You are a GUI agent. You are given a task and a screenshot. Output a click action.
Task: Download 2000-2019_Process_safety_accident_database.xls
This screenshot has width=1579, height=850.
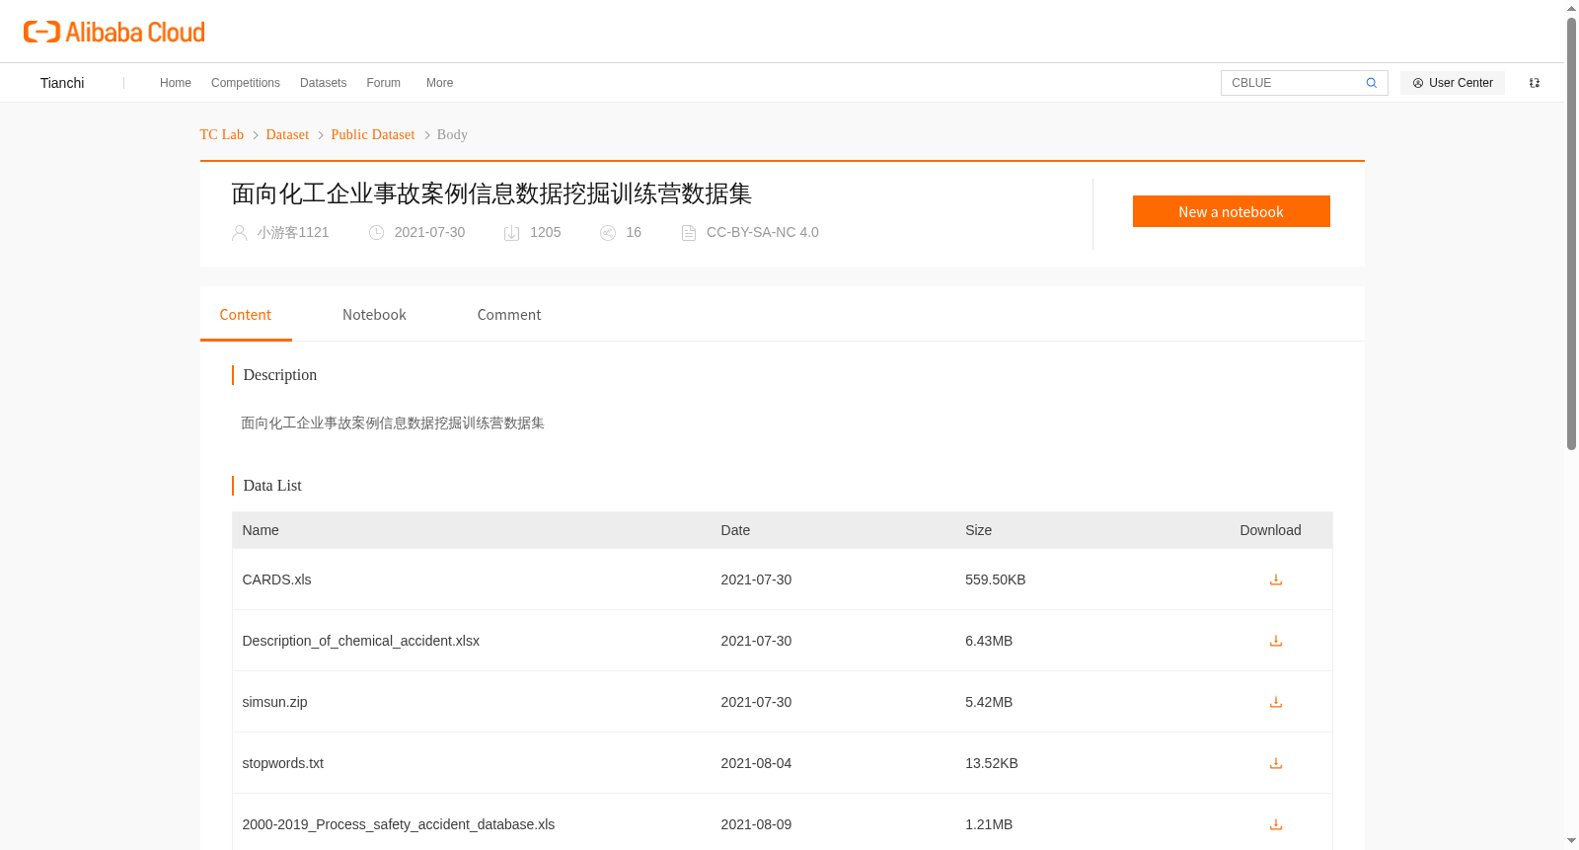click(x=1275, y=824)
